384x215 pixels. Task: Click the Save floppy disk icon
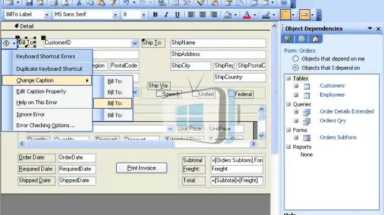29,3
